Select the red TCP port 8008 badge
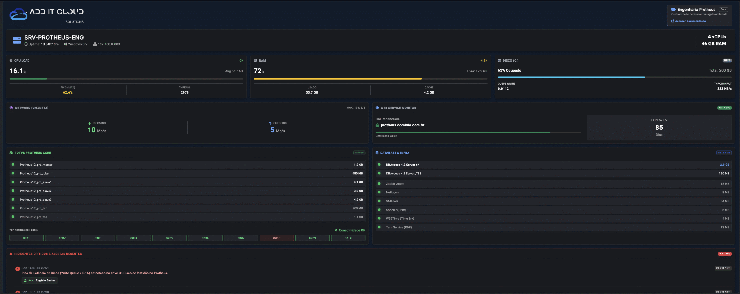The image size is (740, 294). coord(276,238)
